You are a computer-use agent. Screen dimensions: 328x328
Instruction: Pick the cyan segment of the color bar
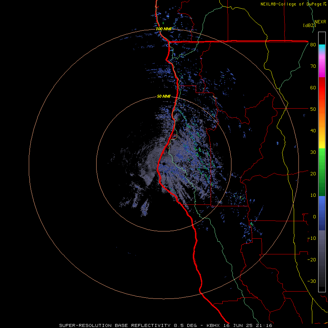tap(322, 48)
